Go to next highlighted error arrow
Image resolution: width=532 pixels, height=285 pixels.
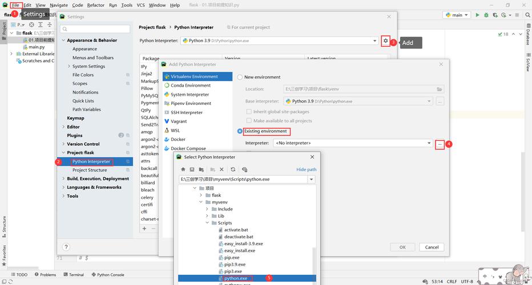coord(521,34)
